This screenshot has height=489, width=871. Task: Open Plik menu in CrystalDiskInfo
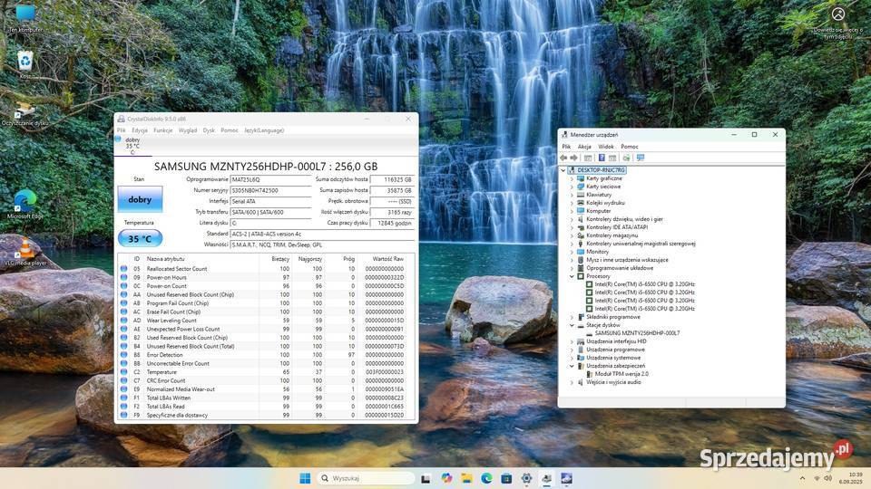(x=121, y=130)
